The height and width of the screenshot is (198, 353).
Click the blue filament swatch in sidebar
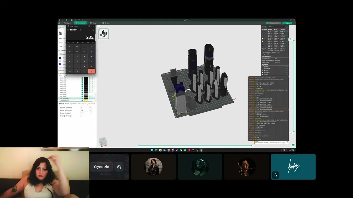[x=60, y=64]
